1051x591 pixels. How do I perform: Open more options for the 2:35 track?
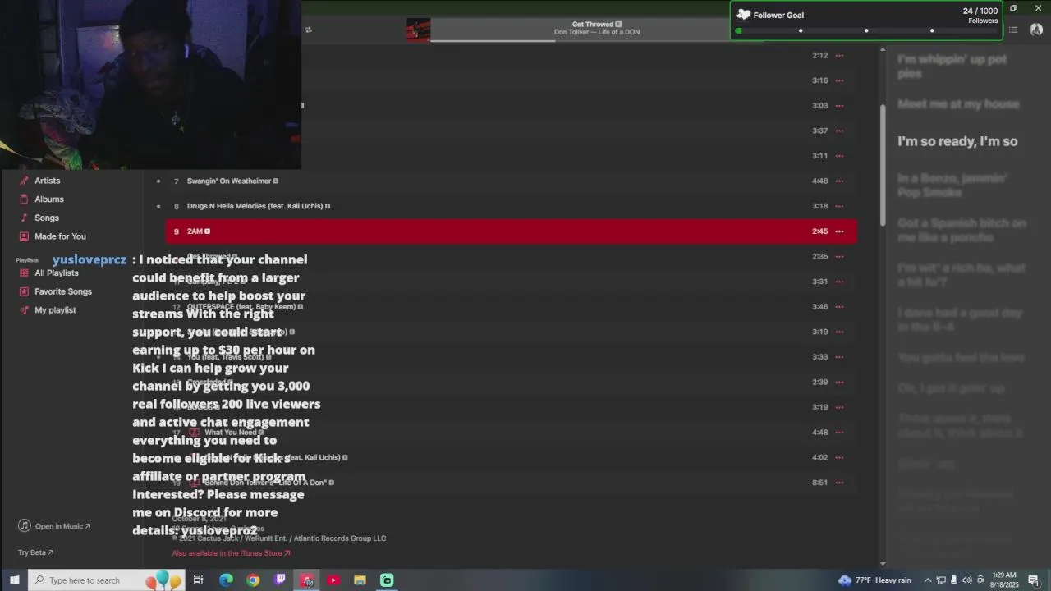(839, 256)
